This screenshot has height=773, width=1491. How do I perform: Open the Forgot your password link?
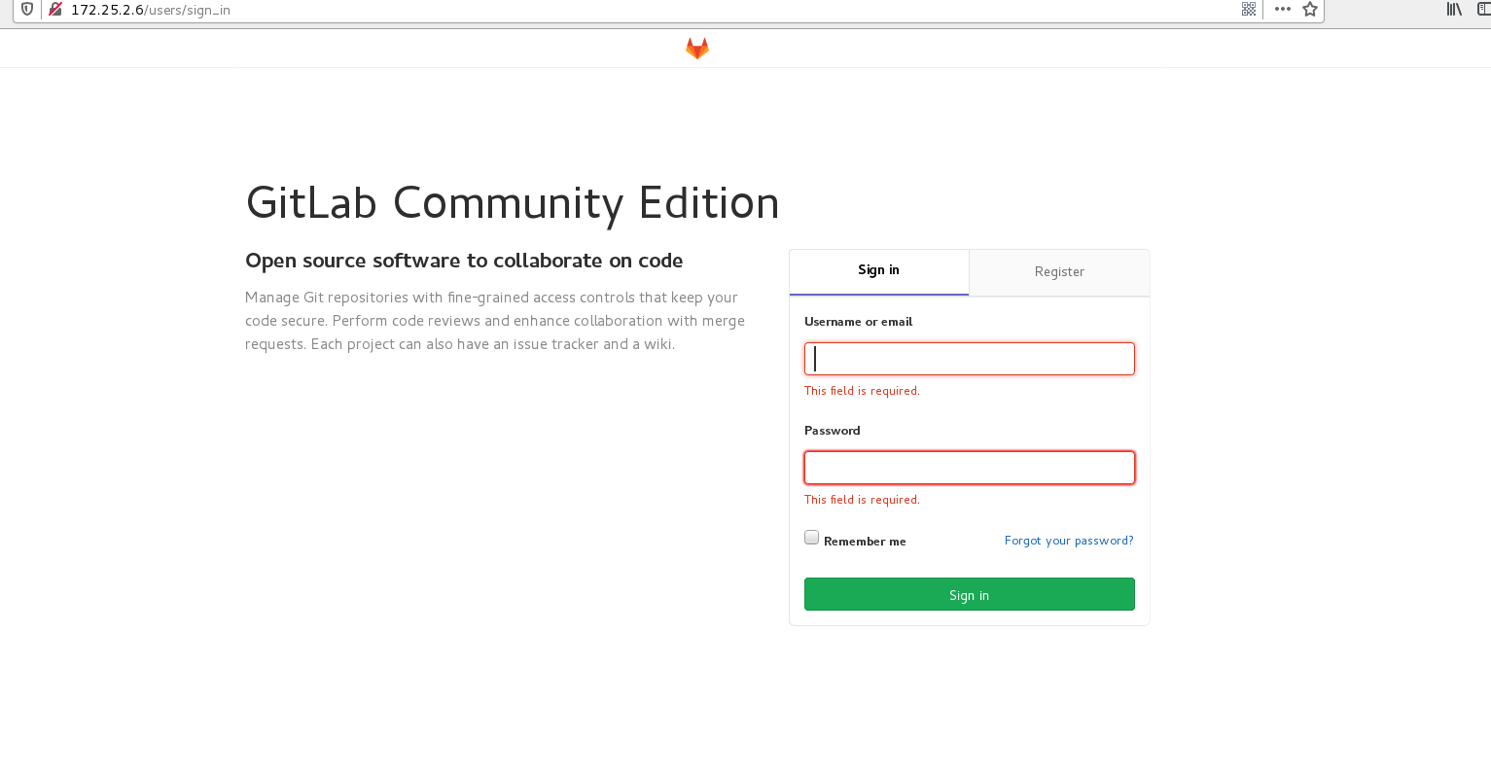(x=1069, y=541)
